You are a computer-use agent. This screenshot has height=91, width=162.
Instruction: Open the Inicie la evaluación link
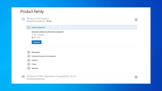pos(38,28)
